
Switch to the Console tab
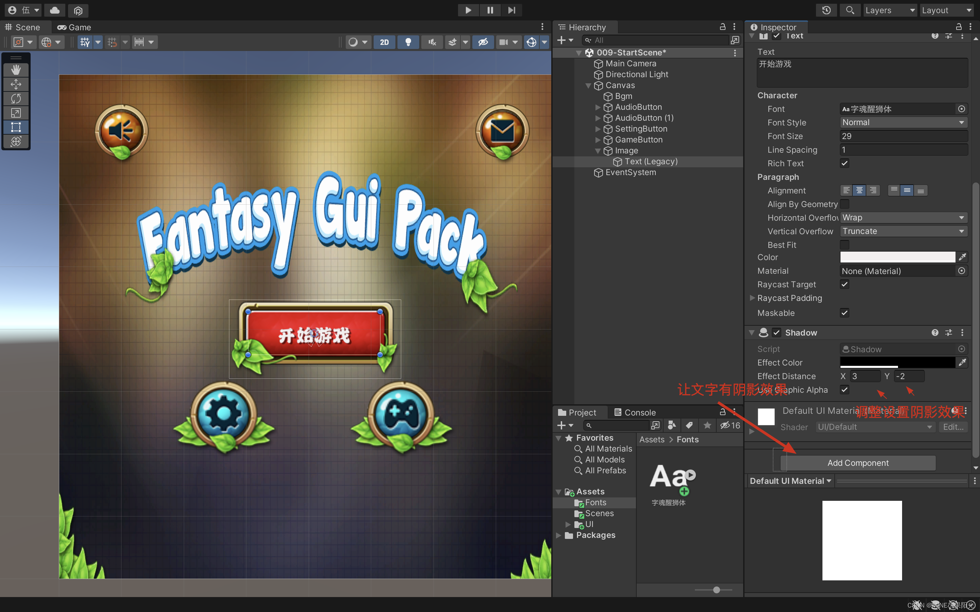pyautogui.click(x=635, y=412)
